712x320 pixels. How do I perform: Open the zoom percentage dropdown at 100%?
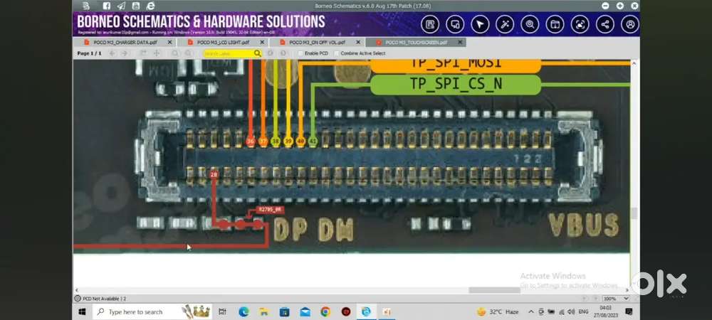pyautogui.click(x=616, y=299)
